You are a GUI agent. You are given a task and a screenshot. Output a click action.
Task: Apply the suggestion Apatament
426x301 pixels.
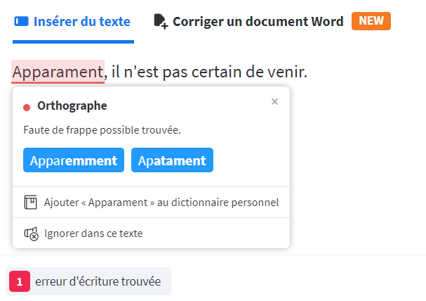(x=172, y=160)
